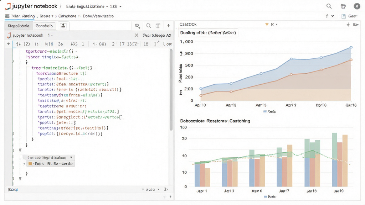This screenshot has height=205, width=365.
Task: Click the plus icon next to Sar in chart panel
Action: click(348, 25)
